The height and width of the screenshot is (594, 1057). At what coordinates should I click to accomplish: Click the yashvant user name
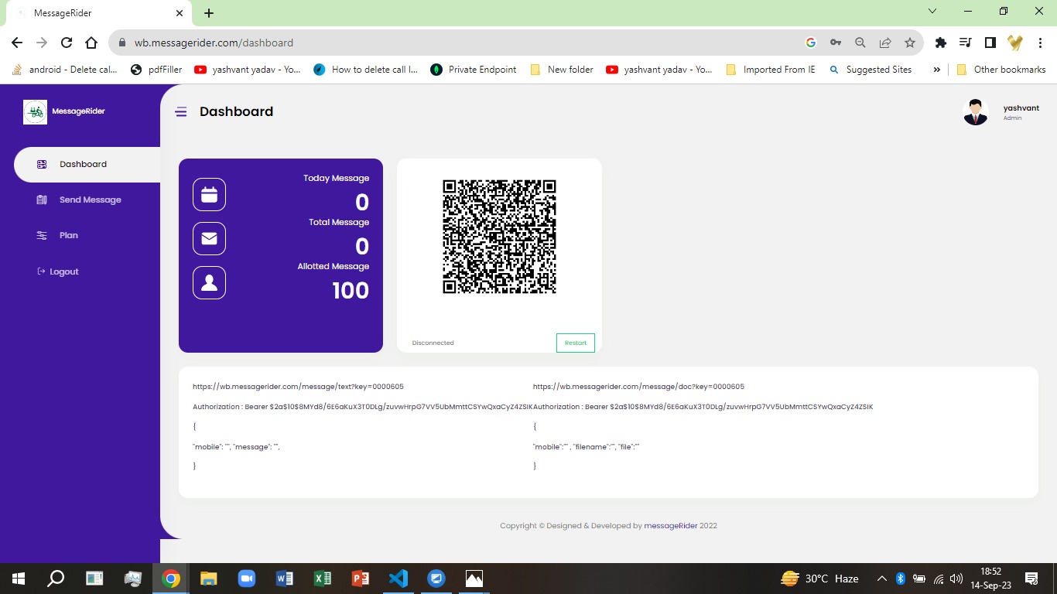(1021, 108)
